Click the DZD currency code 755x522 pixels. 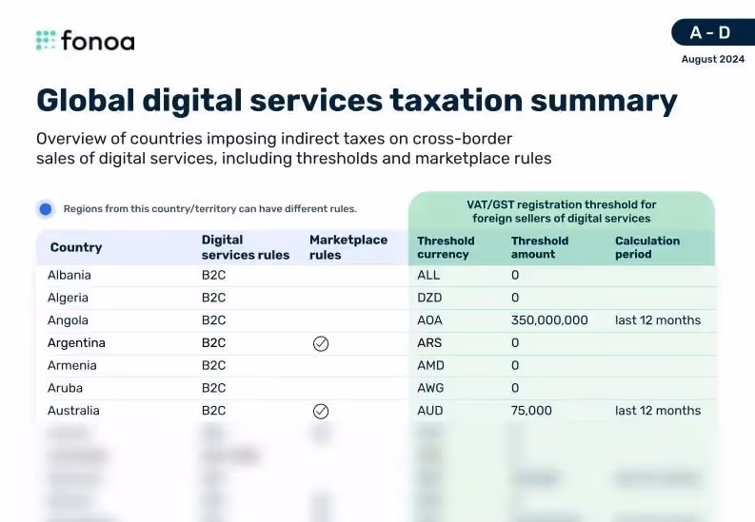(x=429, y=298)
